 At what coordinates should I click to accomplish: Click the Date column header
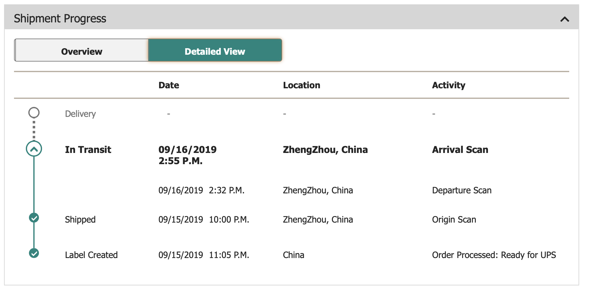point(169,85)
